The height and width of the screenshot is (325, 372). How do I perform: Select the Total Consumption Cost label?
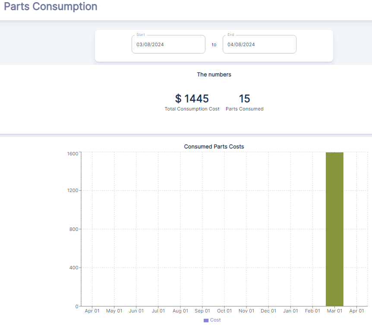(x=192, y=109)
